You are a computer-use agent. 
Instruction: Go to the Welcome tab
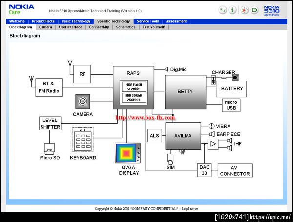[x=17, y=21]
